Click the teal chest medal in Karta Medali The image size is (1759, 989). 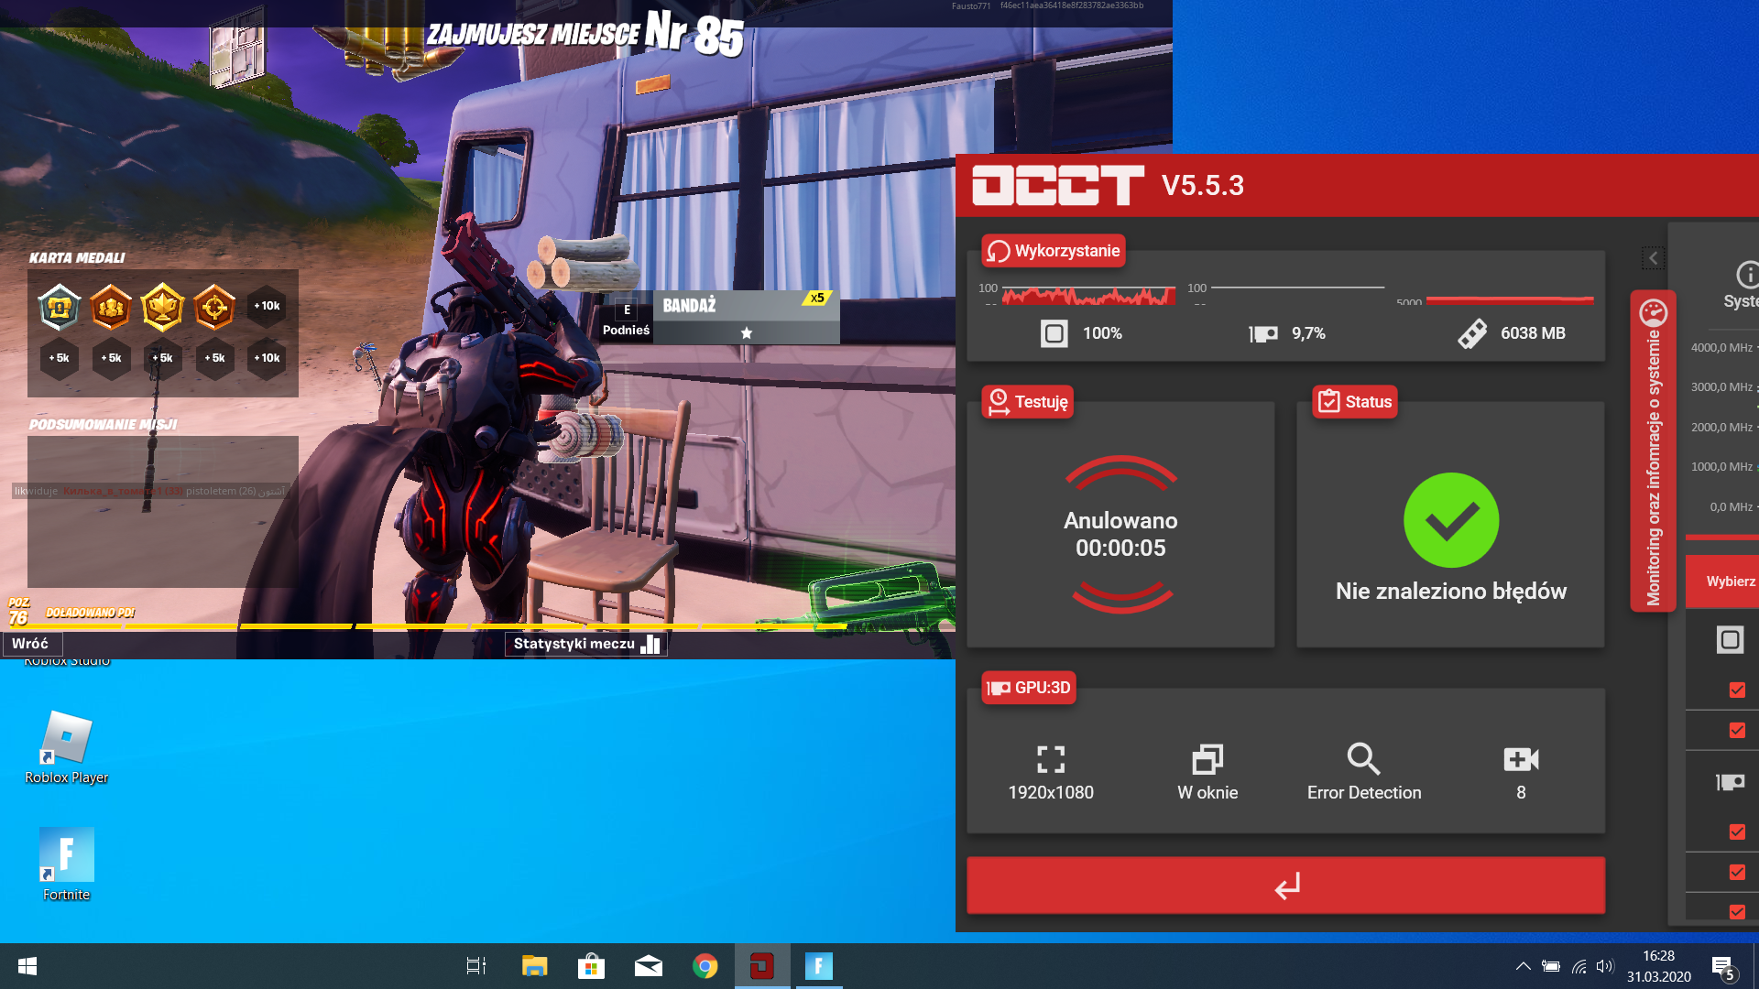60,307
